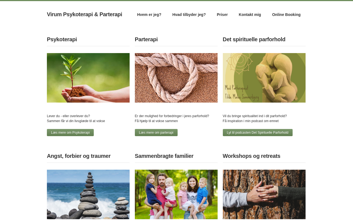Open the hands-on-tree-bark Workshops image

tap(264, 194)
